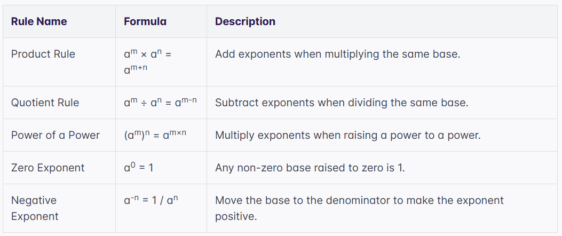Image resolution: width=562 pixels, height=236 pixels.
Task: Select the Quotient Rule cell
Action: click(x=45, y=103)
